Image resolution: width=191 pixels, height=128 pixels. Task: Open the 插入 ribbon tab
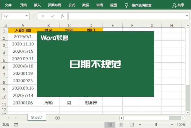click(37, 5)
